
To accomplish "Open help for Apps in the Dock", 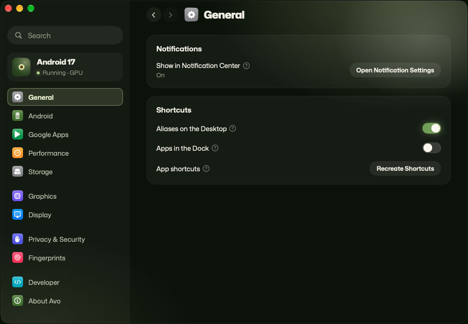I will pos(215,148).
